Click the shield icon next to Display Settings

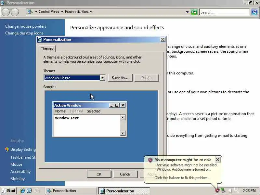pyautogui.click(x=7, y=149)
